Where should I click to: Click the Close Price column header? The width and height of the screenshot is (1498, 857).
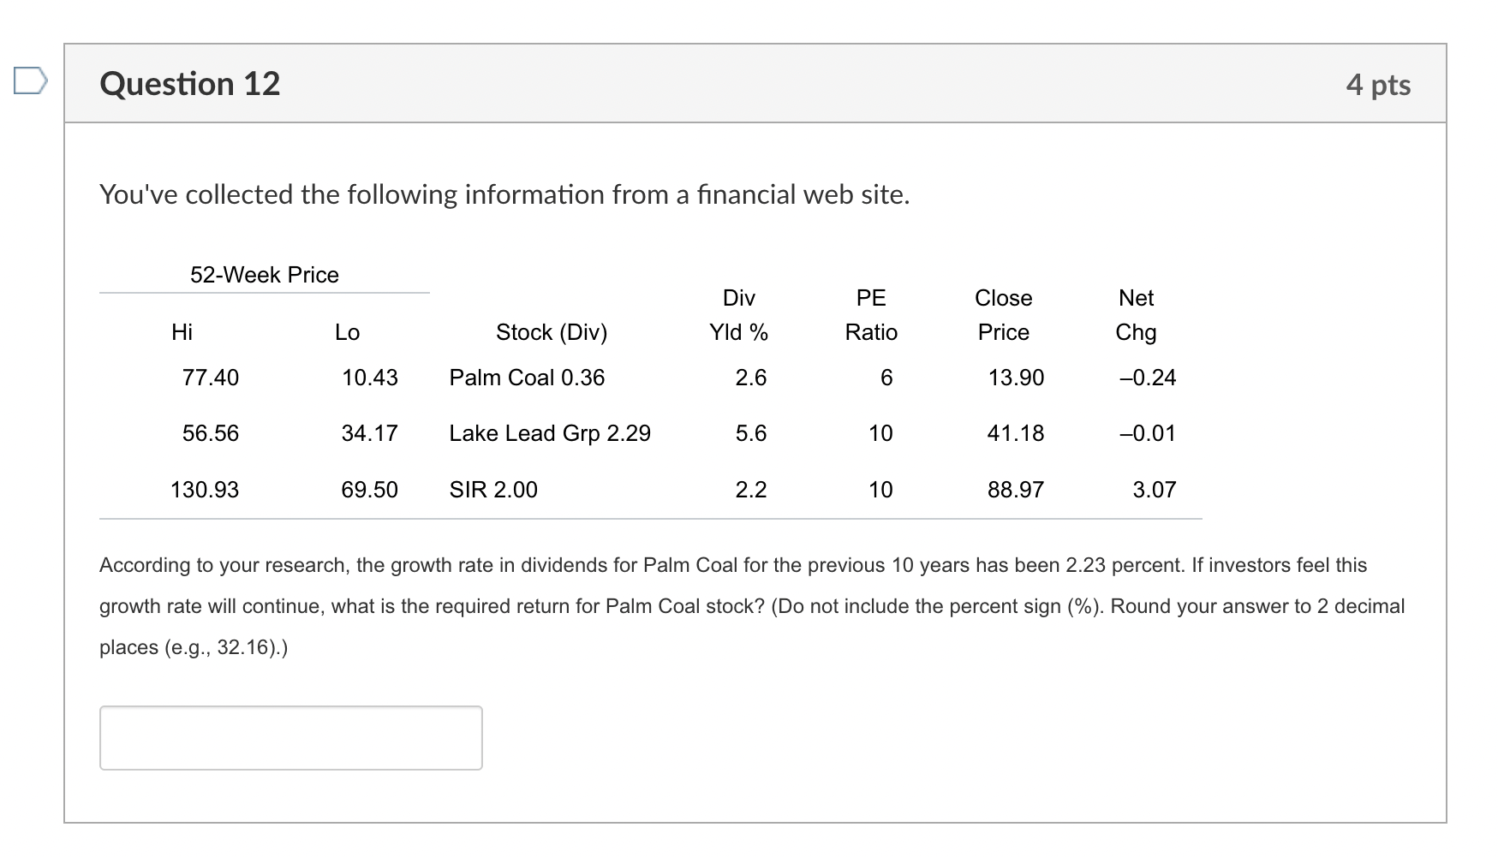[x=1003, y=314]
